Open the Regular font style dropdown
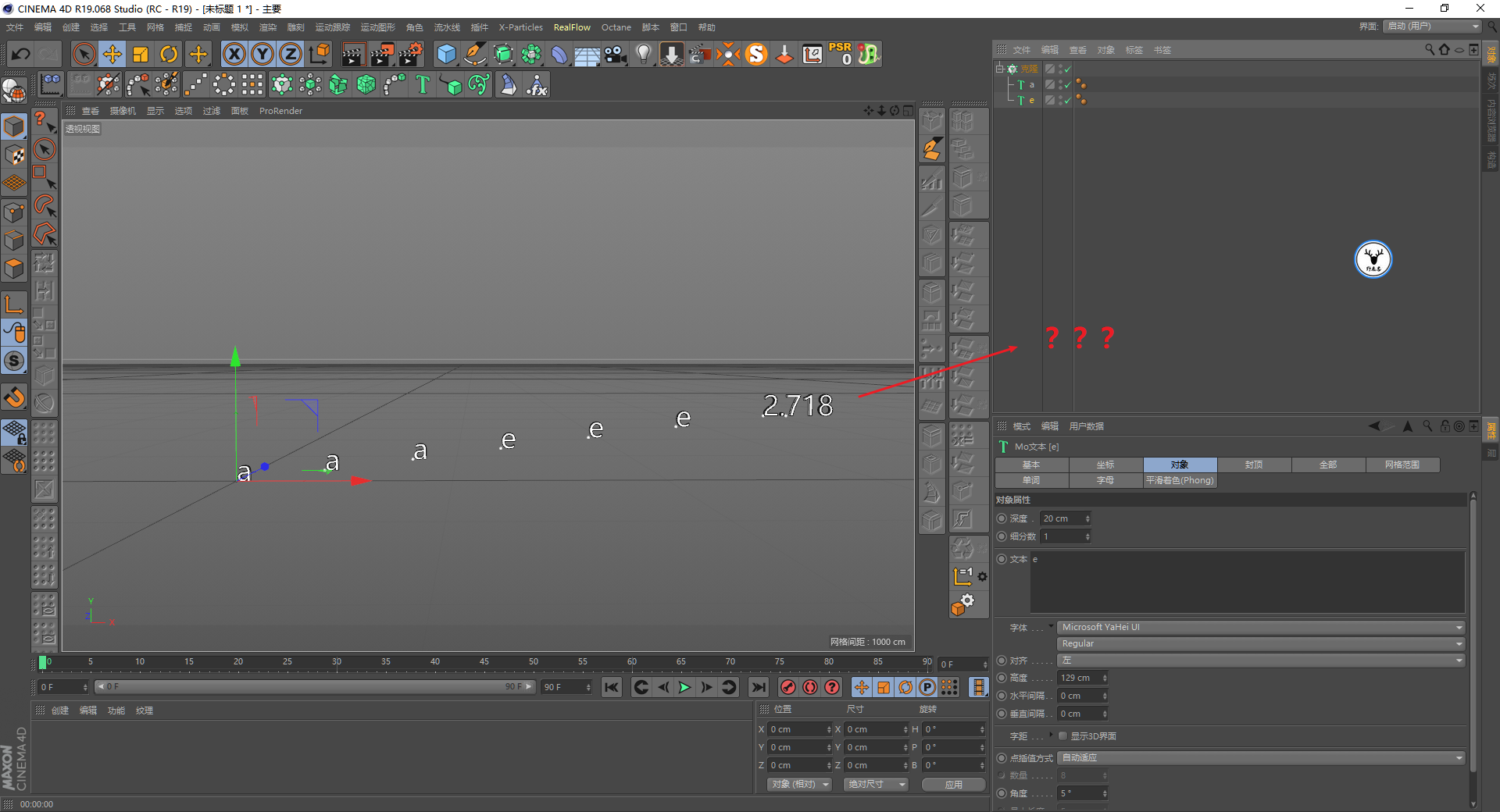 [1261, 643]
